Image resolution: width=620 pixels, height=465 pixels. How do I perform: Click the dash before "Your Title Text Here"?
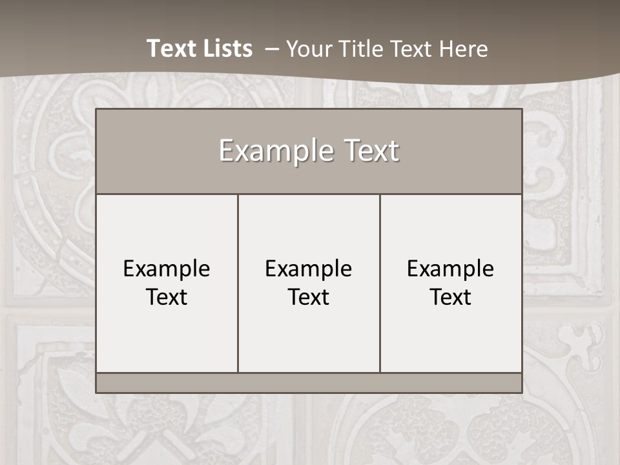click(x=272, y=49)
